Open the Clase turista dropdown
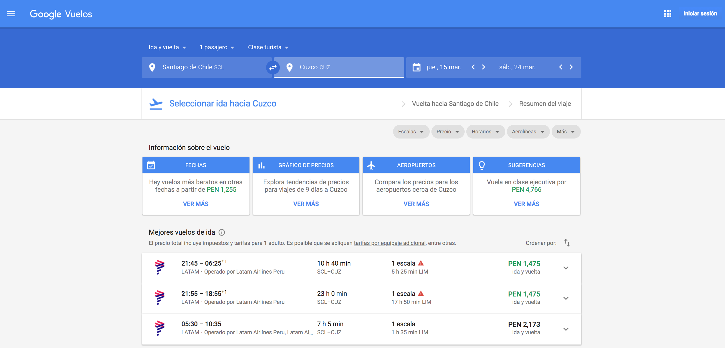Image resolution: width=725 pixels, height=348 pixels. coord(268,47)
